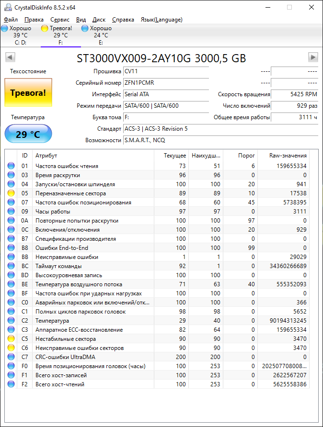The image size is (323, 427).
Task: Open the Справка menu
Action: tap(123, 20)
